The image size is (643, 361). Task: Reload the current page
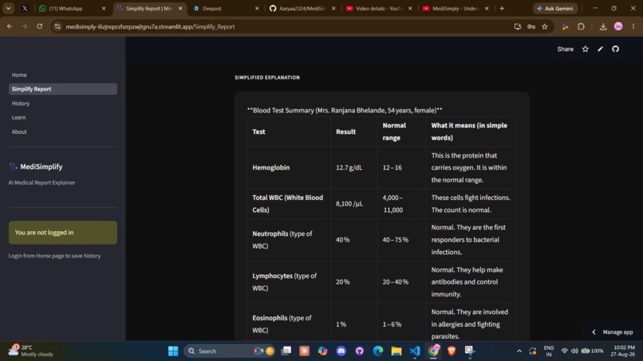pos(39,26)
